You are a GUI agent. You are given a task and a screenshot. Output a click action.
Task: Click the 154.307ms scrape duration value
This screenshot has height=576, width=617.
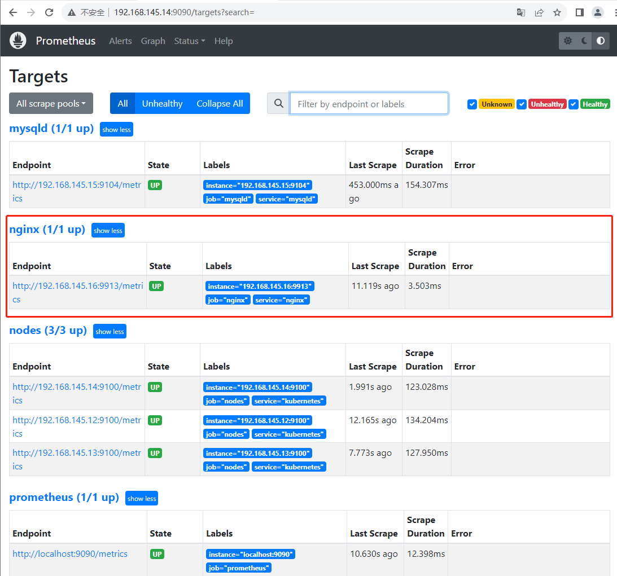click(427, 185)
